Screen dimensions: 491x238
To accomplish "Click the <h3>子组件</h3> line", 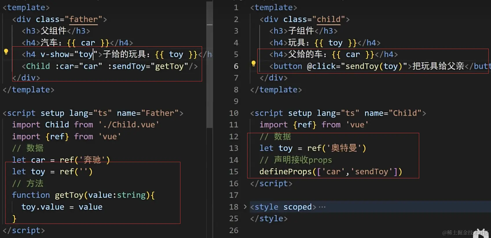I will 303,31.
